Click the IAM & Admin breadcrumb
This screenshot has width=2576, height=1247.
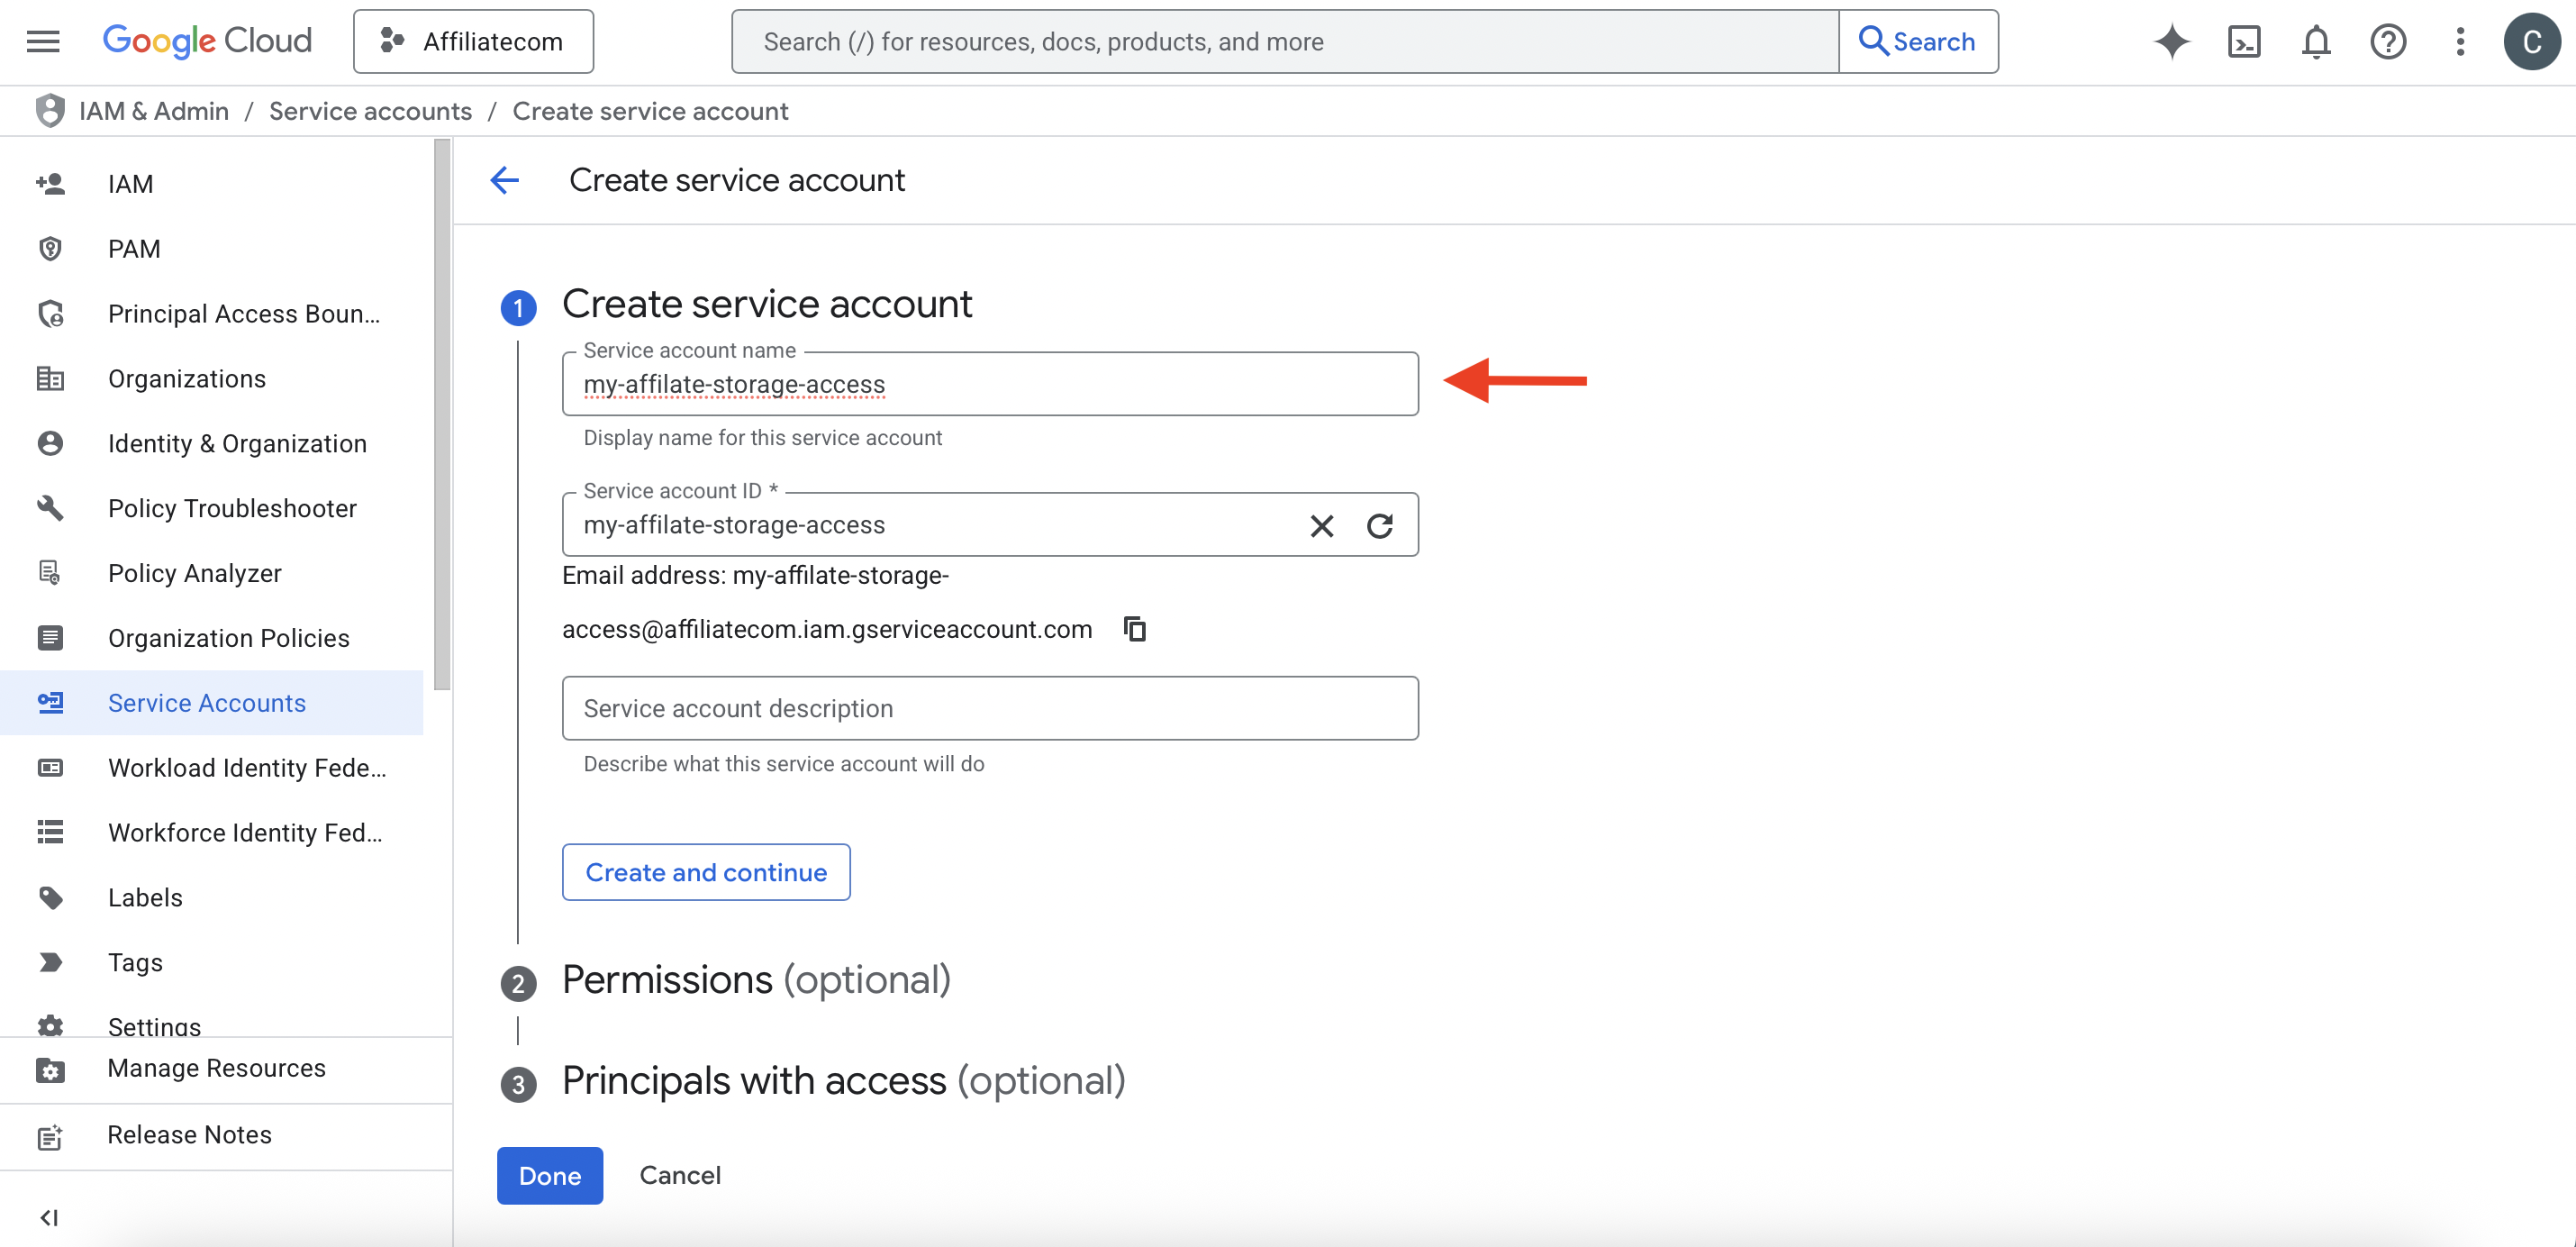[x=154, y=111]
